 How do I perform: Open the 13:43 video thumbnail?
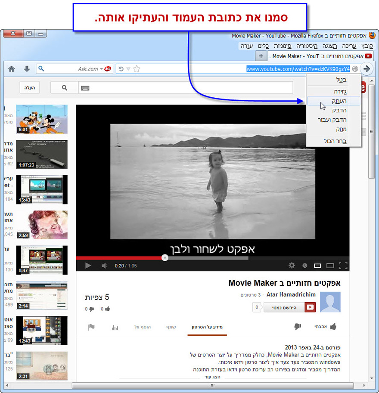pyautogui.click(x=42, y=190)
